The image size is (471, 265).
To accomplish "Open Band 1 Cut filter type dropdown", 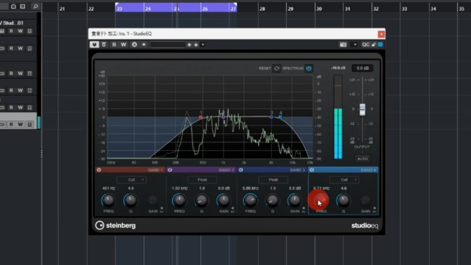I will [131, 180].
